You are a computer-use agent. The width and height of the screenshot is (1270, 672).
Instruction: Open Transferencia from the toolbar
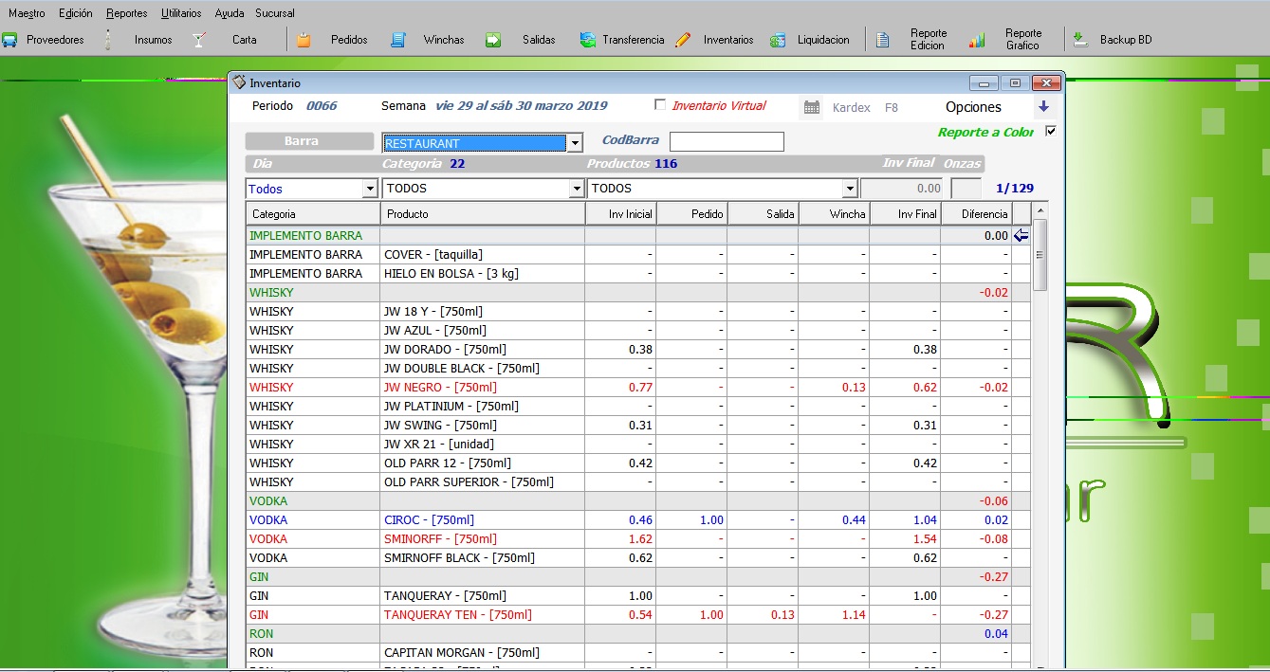tap(588, 40)
